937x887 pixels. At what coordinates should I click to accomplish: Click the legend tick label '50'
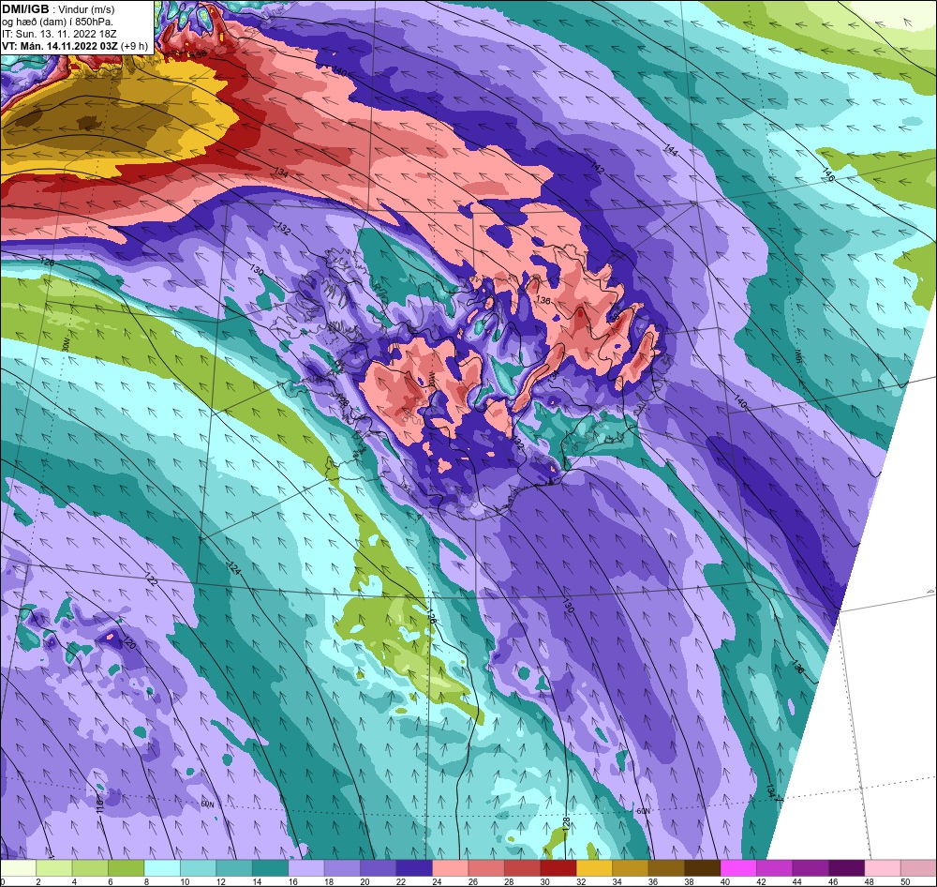point(905,881)
